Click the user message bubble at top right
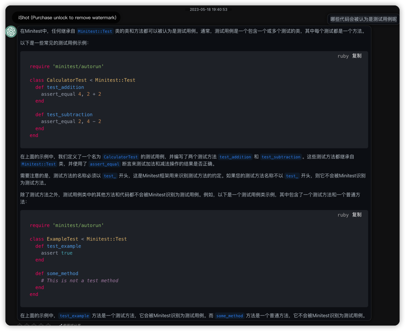The image size is (405, 331). click(x=363, y=19)
